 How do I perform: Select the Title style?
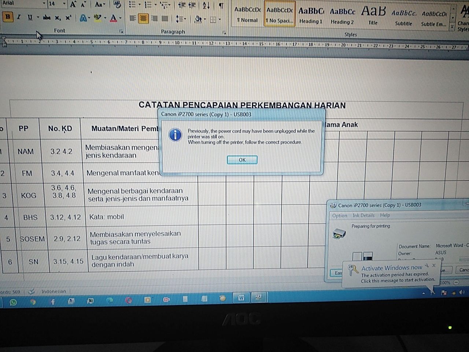click(x=373, y=15)
